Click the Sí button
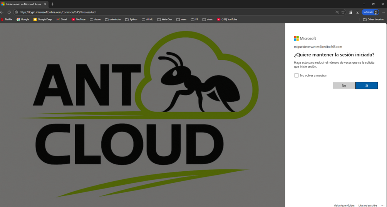The height and width of the screenshot is (207, 387). 367,85
